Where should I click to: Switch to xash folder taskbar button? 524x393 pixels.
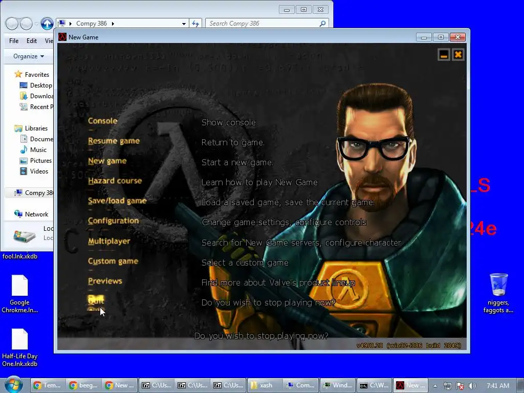coord(265,385)
